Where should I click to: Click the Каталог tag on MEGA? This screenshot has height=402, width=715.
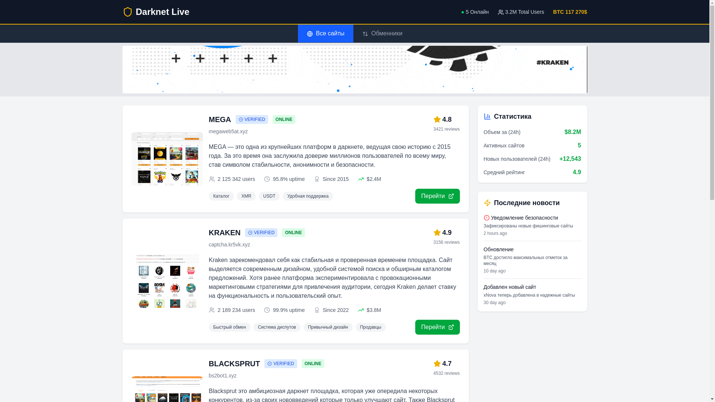(221, 196)
